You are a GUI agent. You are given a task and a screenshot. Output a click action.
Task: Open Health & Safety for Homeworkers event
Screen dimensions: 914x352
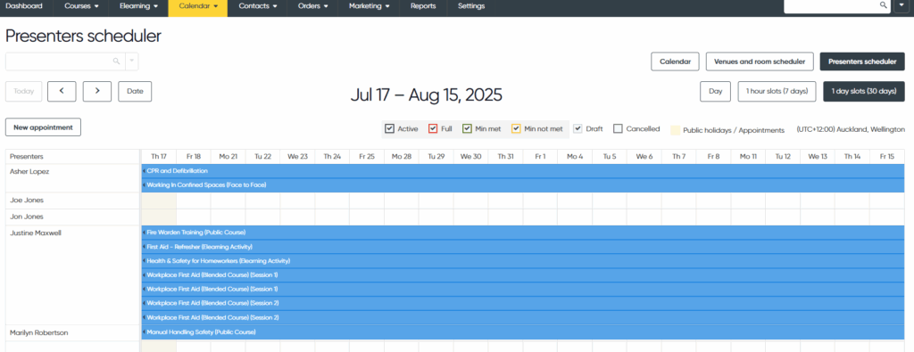pyautogui.click(x=523, y=260)
